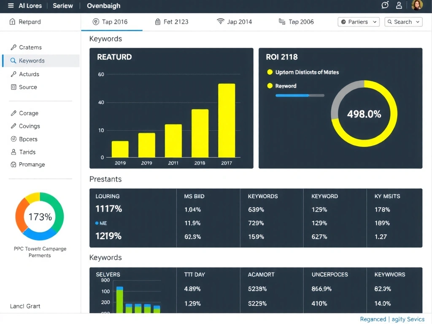Open the Source sidebar icon
432x324 pixels.
[x=13, y=87]
